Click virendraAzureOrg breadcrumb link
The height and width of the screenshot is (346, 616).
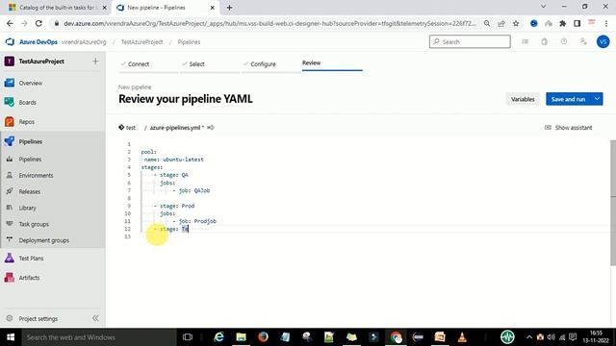84,42
